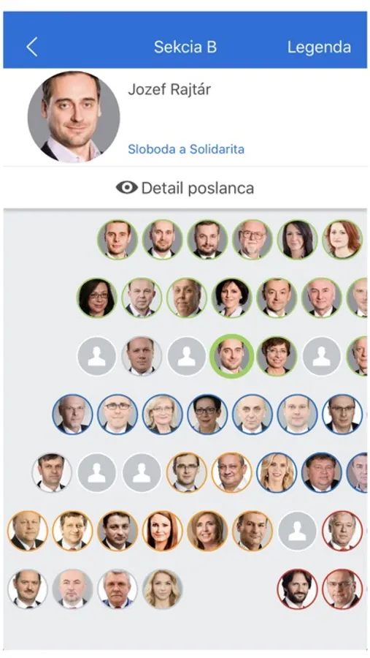The image size is (370, 658).
Task: Choose green-ringed woman with glasses starting second row
Action: tap(97, 298)
